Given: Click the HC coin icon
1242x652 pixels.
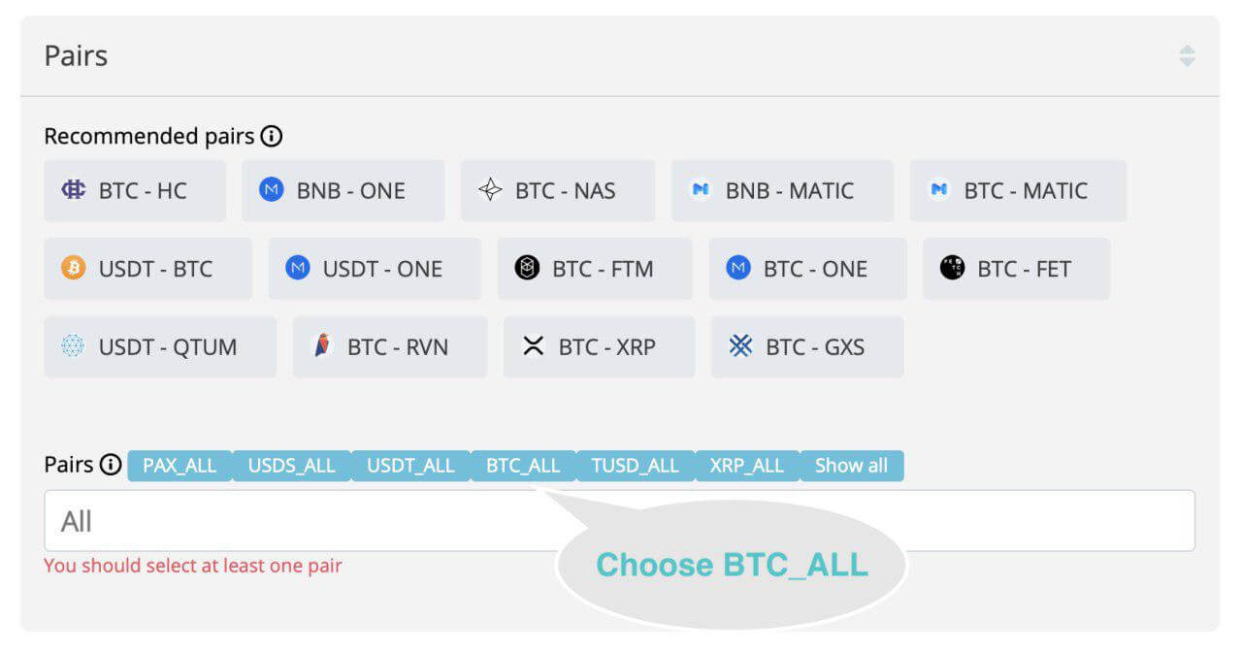Looking at the screenshot, I should click(74, 190).
